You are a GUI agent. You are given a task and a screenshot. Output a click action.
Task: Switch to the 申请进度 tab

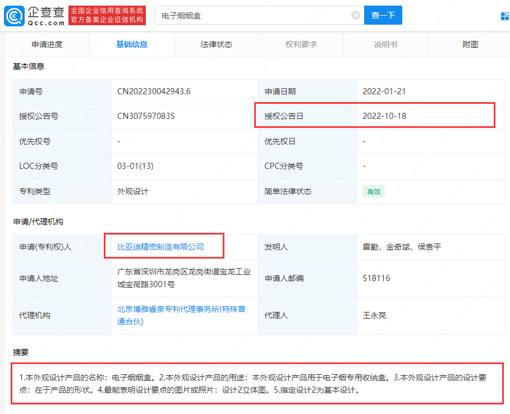pos(47,44)
